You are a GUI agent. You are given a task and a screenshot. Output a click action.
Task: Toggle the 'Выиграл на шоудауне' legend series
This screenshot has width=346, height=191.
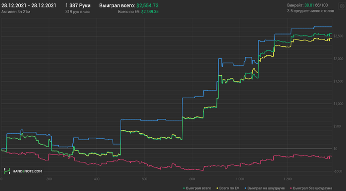(264, 188)
